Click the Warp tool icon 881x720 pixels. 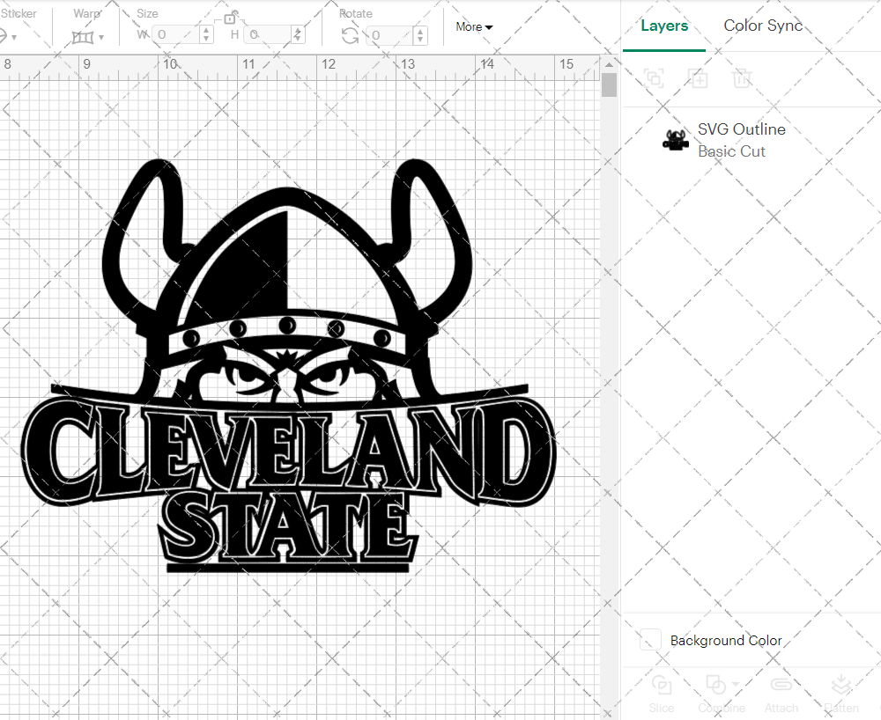coord(84,37)
